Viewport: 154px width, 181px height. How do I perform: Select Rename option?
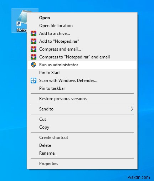click(82, 153)
